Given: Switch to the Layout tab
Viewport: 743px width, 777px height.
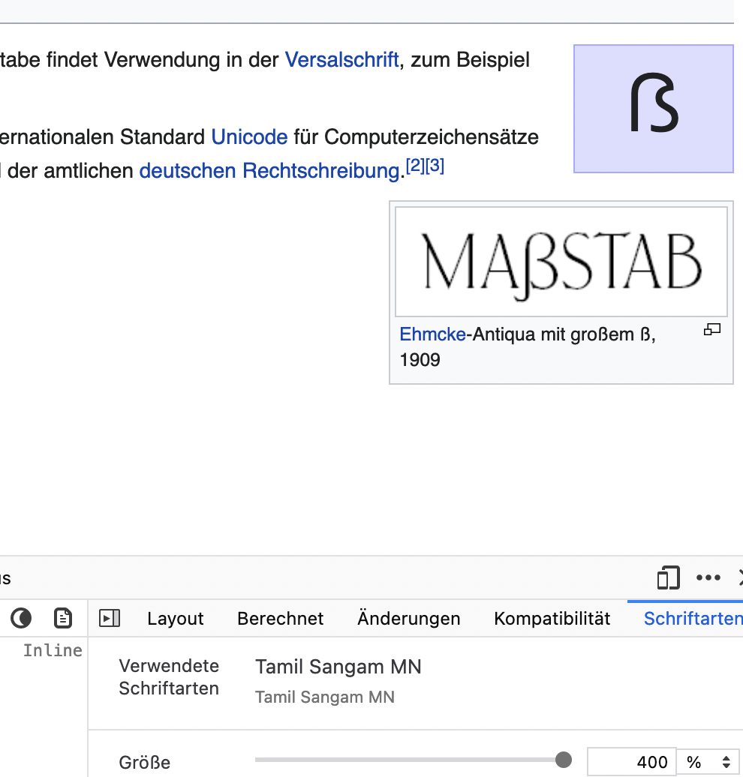Looking at the screenshot, I should click(176, 619).
